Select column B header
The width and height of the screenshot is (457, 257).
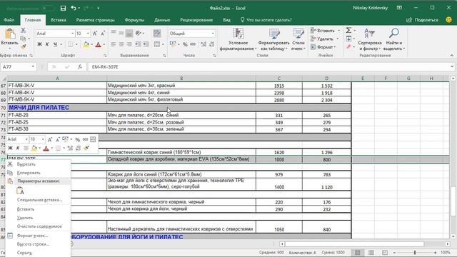point(181,78)
